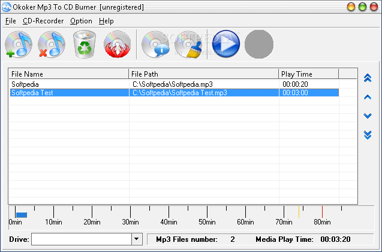Click inside the Drive combo box field
Screen dimensions: 382x252
tap(82, 239)
